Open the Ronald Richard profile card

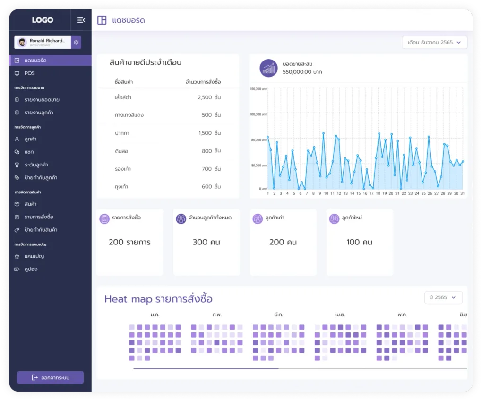[43, 43]
